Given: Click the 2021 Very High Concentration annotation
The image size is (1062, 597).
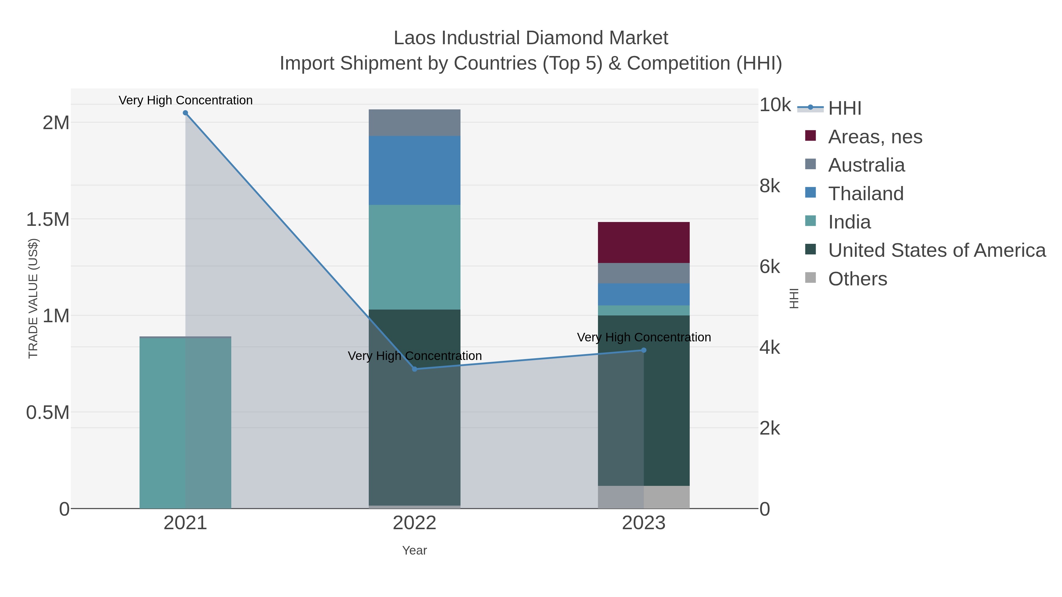Looking at the screenshot, I should tap(186, 100).
